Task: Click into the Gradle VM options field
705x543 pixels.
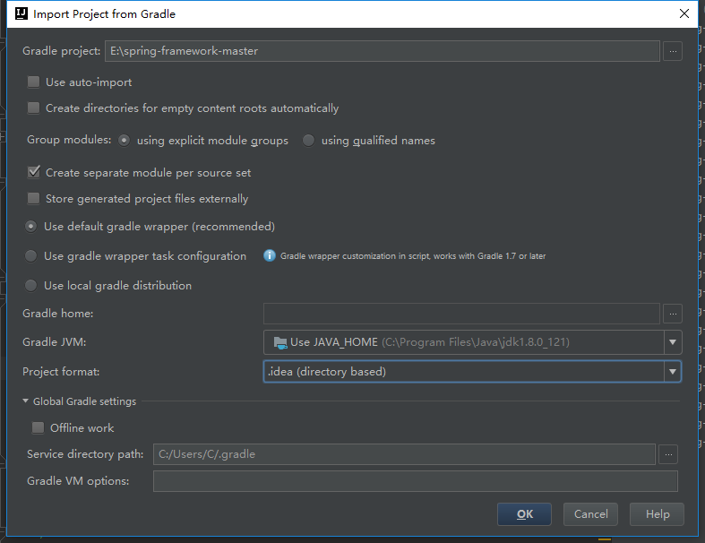Action: (416, 481)
